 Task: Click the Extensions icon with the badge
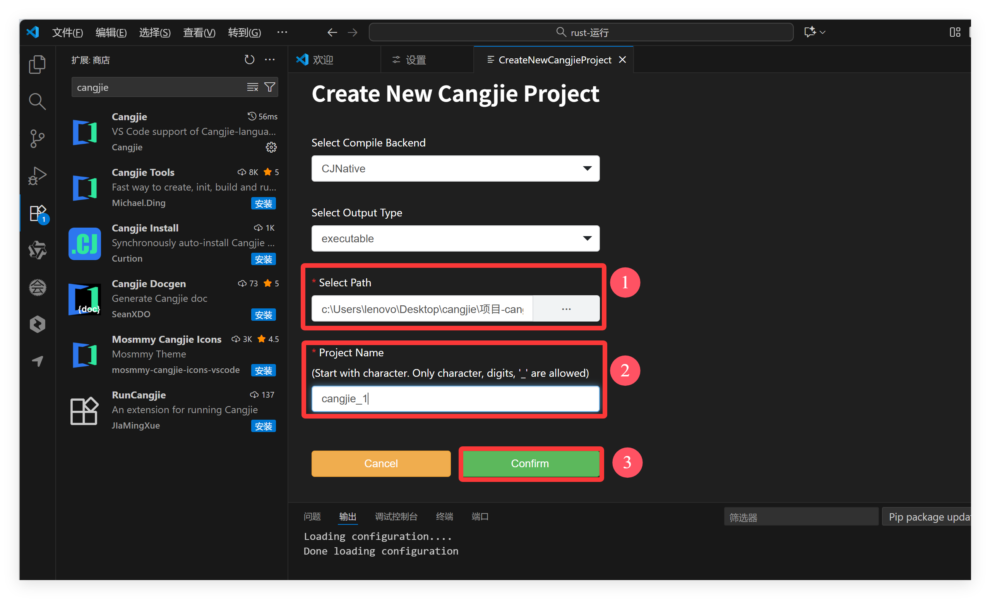(38, 213)
